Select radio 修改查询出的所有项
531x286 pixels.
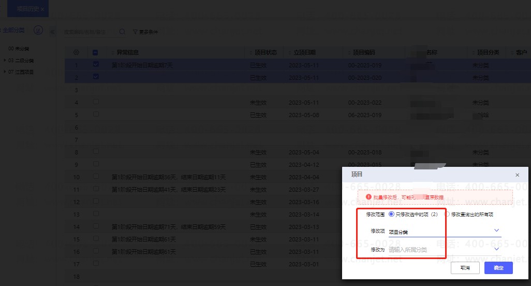click(447, 214)
